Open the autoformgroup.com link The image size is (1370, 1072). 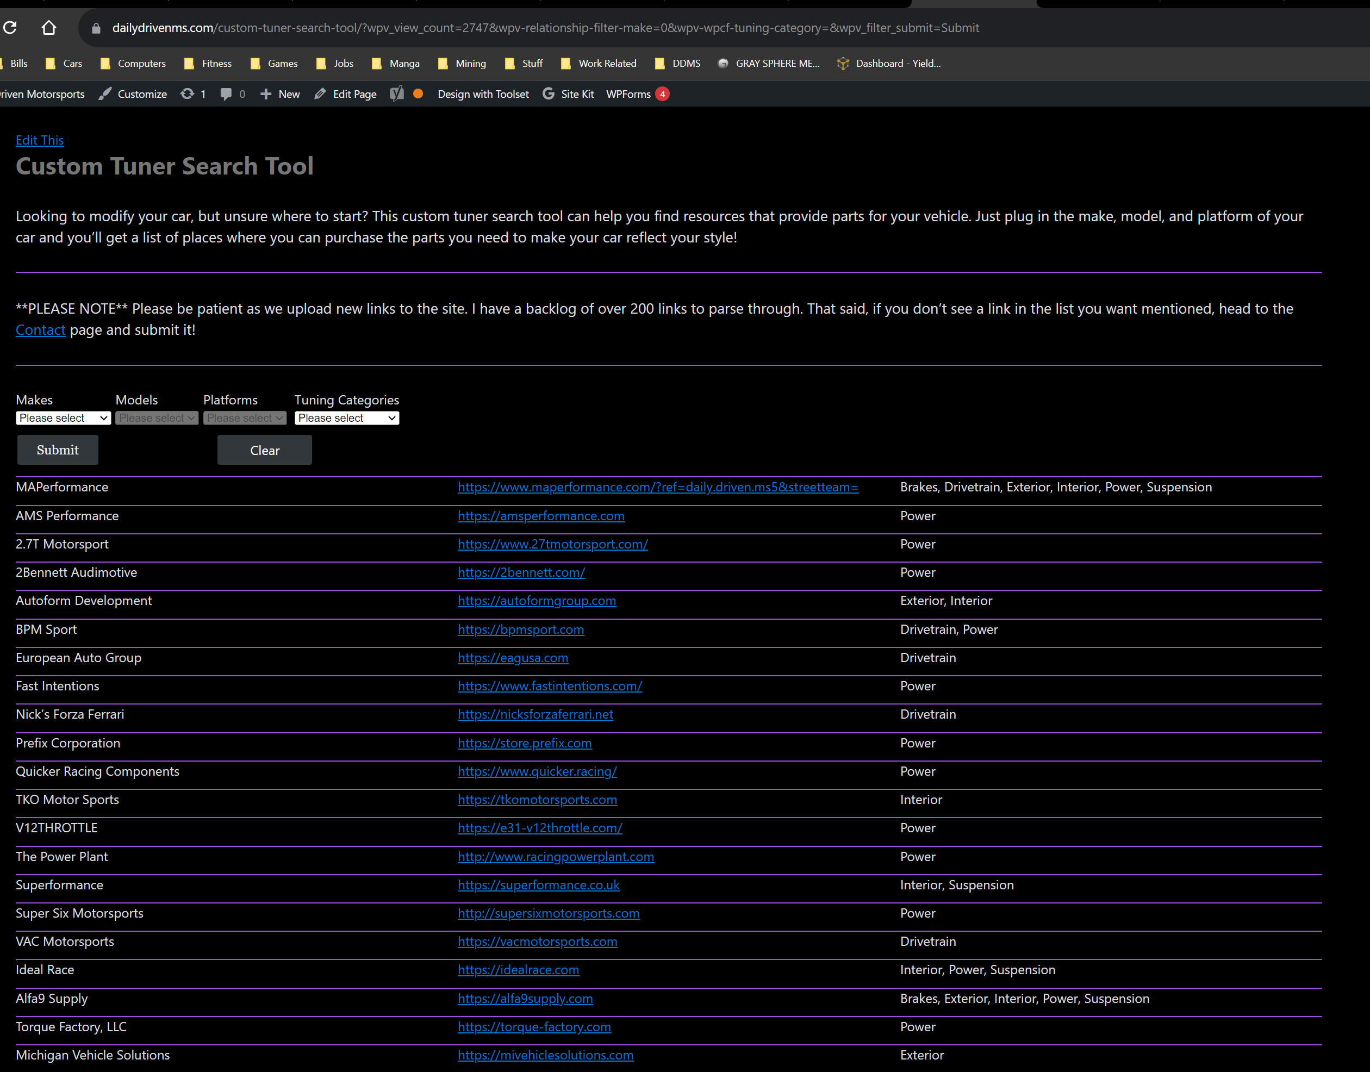(537, 601)
